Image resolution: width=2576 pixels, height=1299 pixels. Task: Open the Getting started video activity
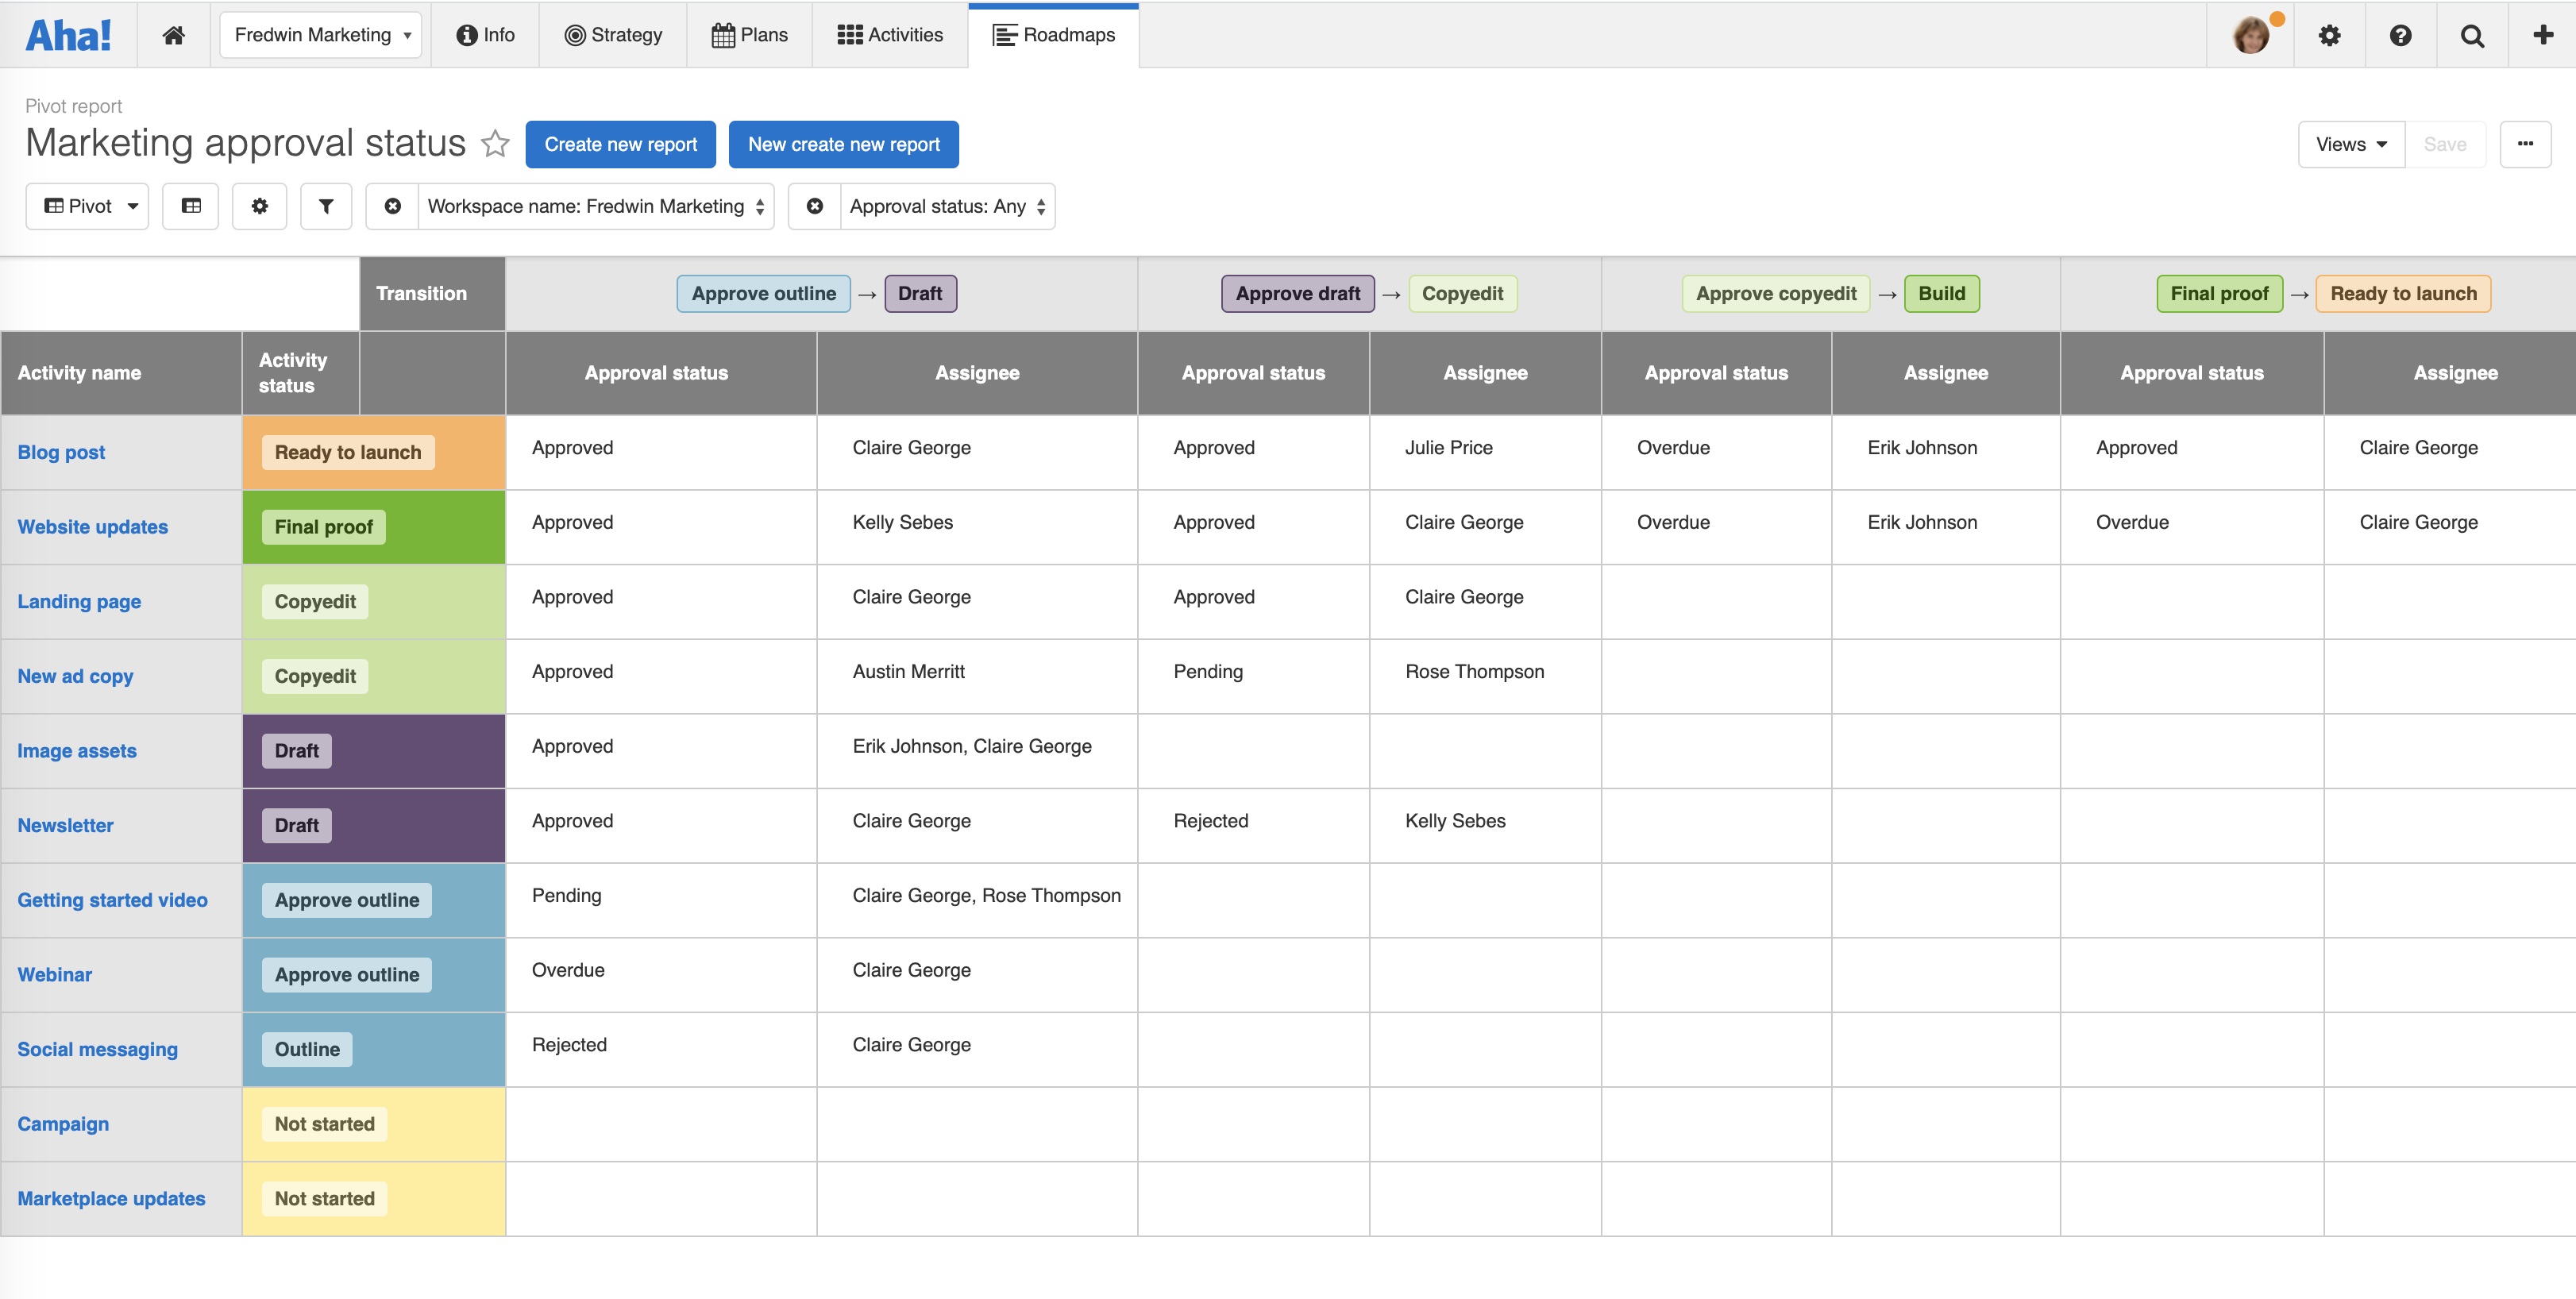click(112, 900)
